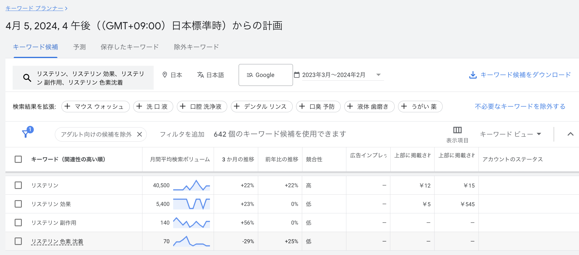This screenshot has height=255, width=579.
Task: Click the plus icon on 口腔 洗浄液 chip
Action: 183,106
